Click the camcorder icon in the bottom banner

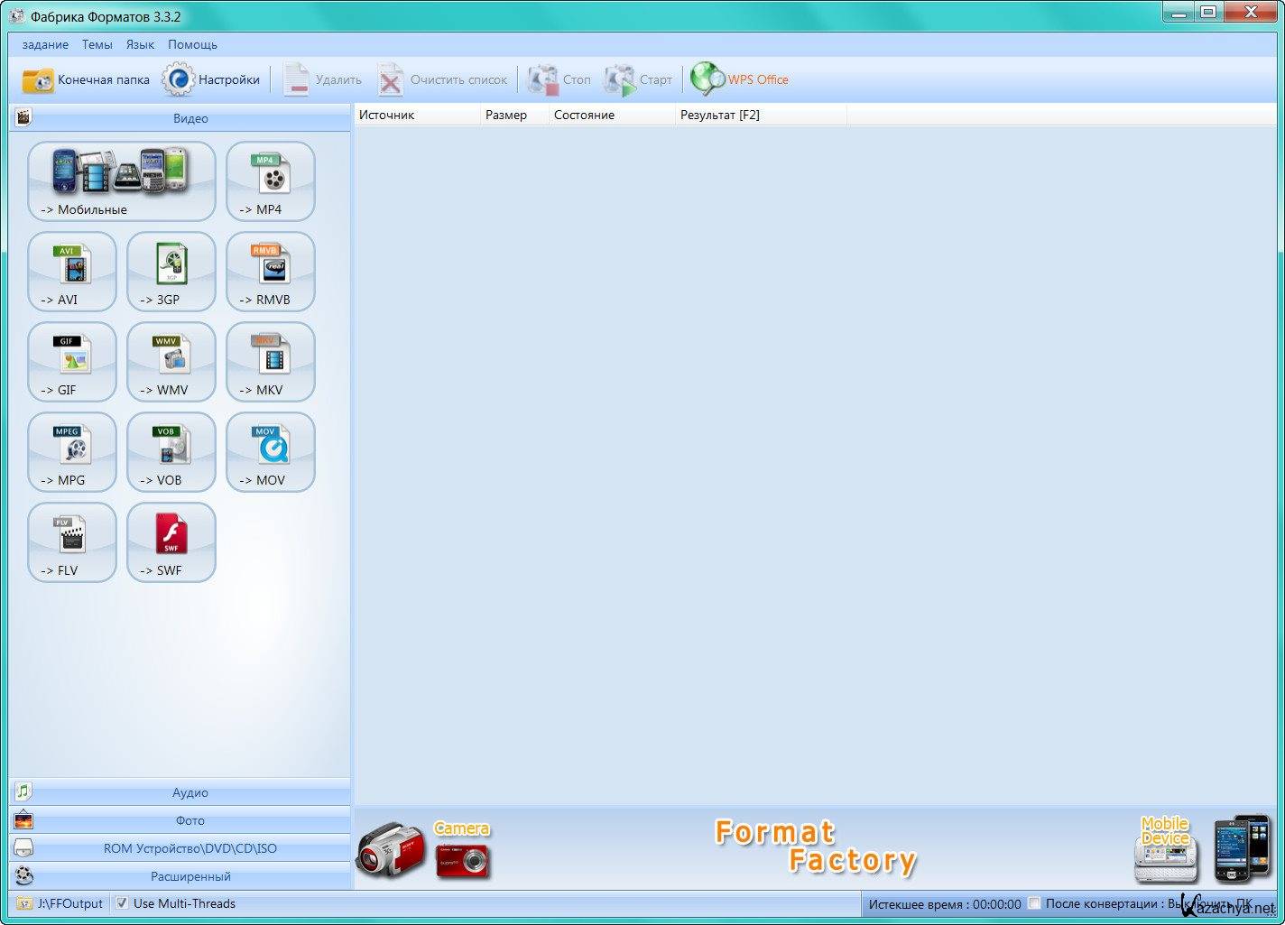coord(390,849)
